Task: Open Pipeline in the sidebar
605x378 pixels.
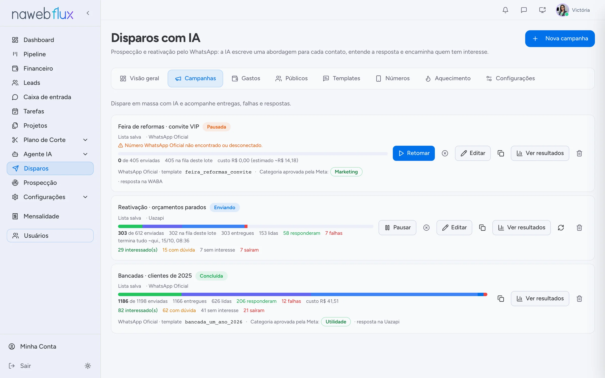Action: coord(50,54)
